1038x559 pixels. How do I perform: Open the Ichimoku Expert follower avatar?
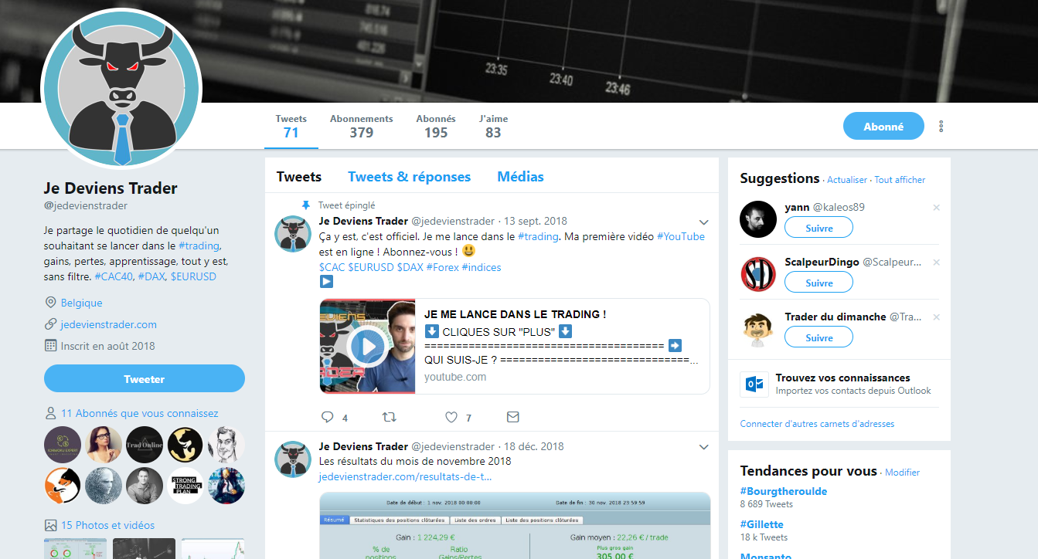click(63, 445)
